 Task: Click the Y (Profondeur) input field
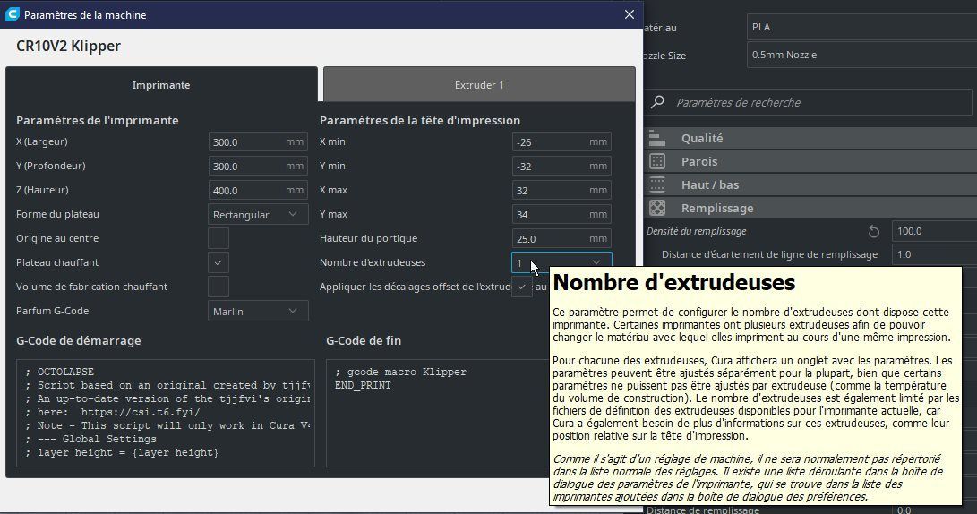click(258, 166)
